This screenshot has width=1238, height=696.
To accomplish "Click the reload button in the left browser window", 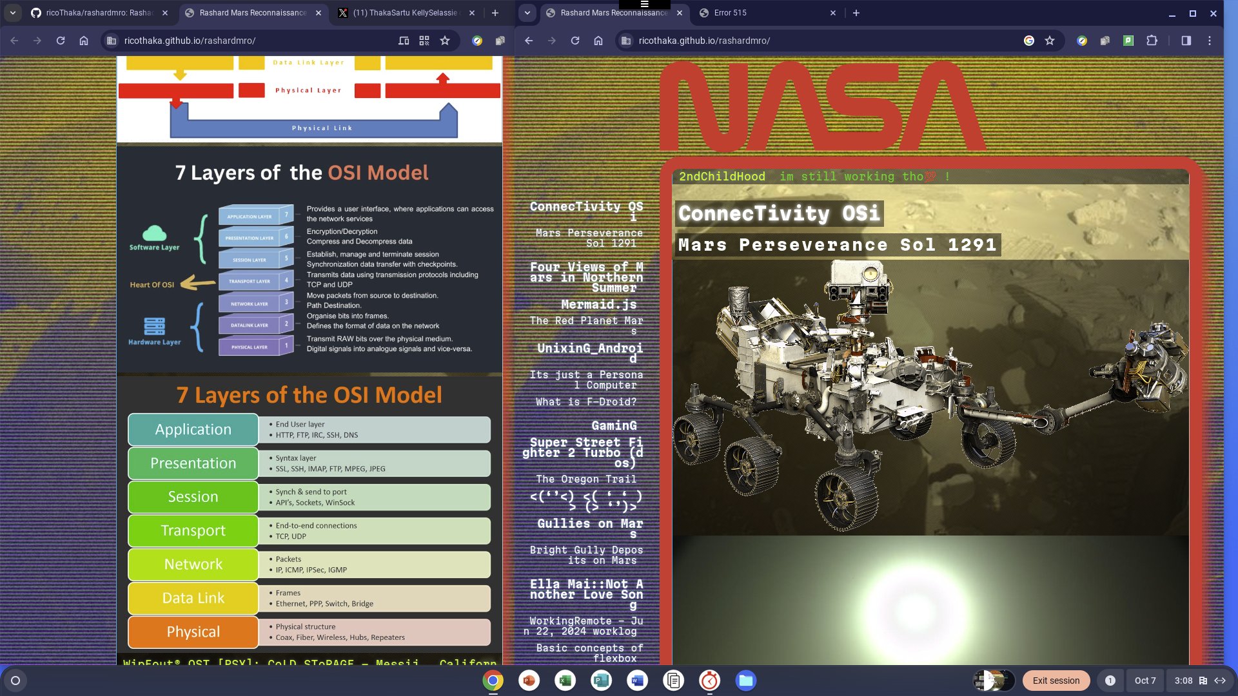I will 61,41.
